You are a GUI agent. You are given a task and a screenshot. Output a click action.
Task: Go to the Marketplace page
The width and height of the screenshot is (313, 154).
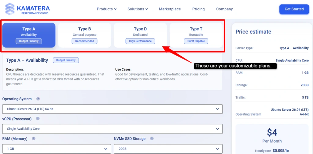(x=170, y=9)
